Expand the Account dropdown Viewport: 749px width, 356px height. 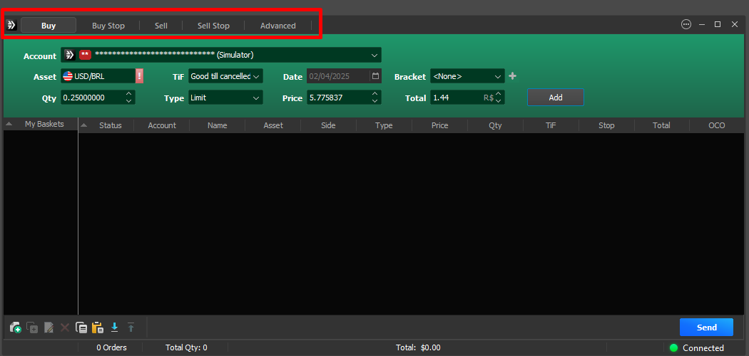[x=374, y=55]
